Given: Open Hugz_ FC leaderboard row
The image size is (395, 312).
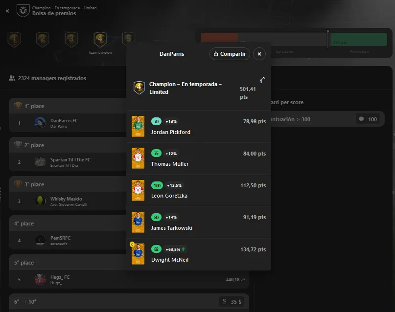Looking at the screenshot, I should [129, 279].
